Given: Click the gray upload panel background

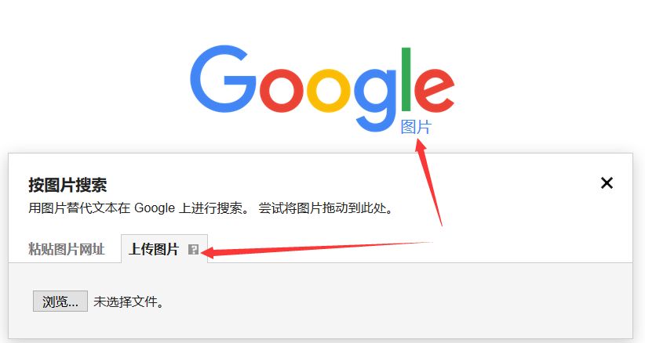Looking at the screenshot, I should click(320, 301).
